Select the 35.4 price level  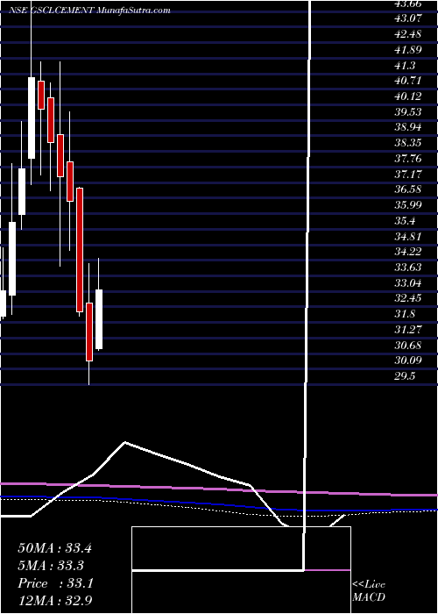click(405, 221)
